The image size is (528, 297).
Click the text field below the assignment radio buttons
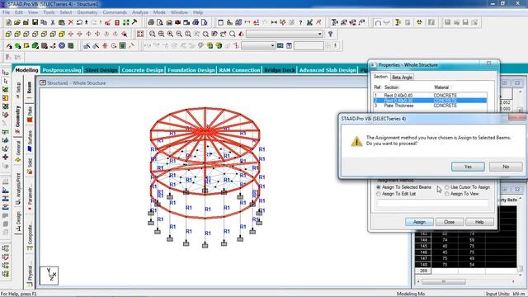(432, 203)
